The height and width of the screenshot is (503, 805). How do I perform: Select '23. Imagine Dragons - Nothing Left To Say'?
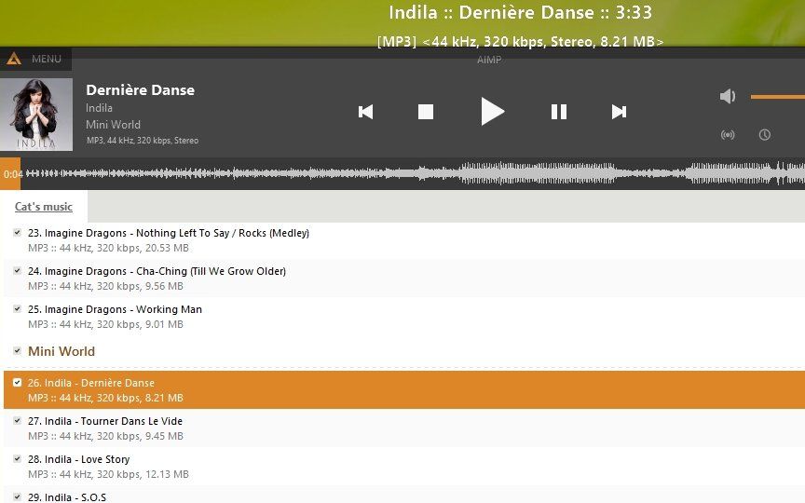[404, 240]
